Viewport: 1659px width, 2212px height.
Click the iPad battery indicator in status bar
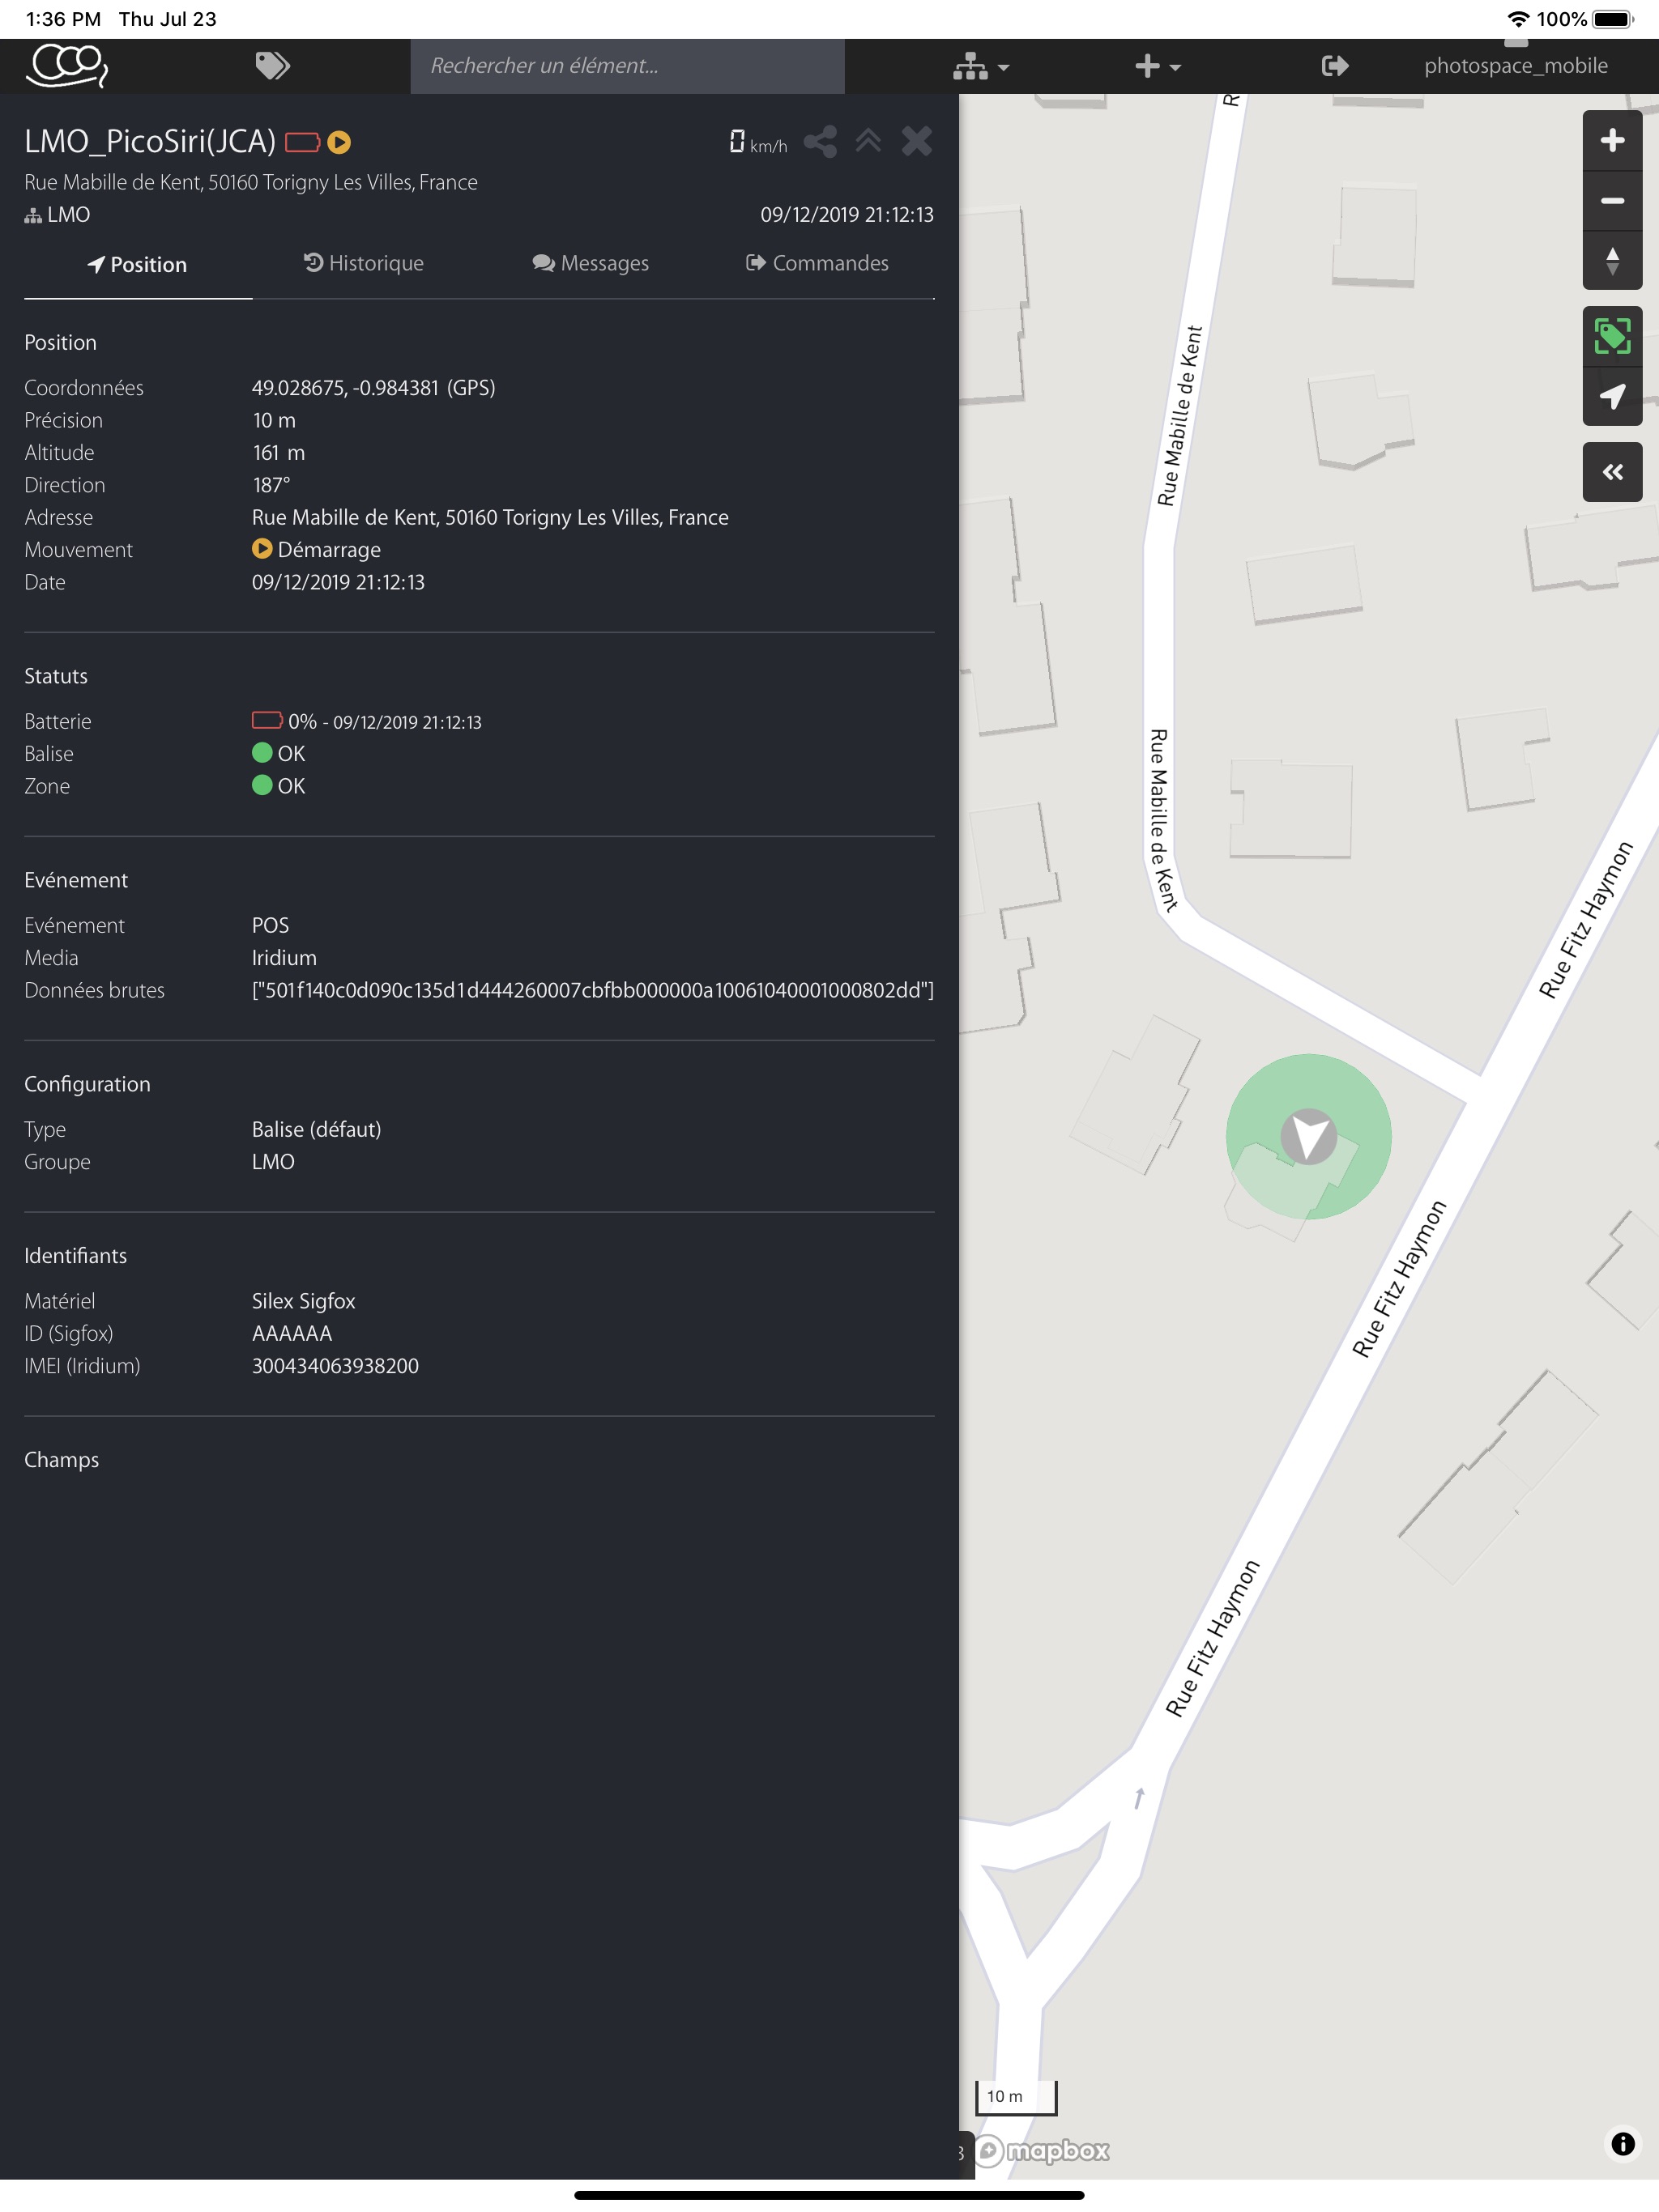click(1612, 19)
